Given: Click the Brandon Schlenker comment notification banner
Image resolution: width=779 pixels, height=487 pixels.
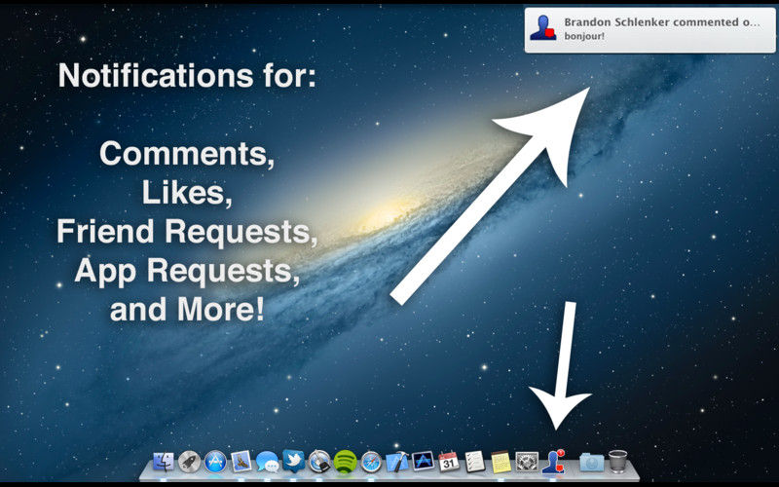Looking at the screenshot, I should (x=649, y=29).
